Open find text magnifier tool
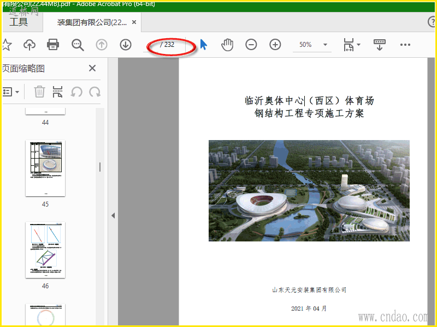The height and width of the screenshot is (327, 437). [78, 45]
